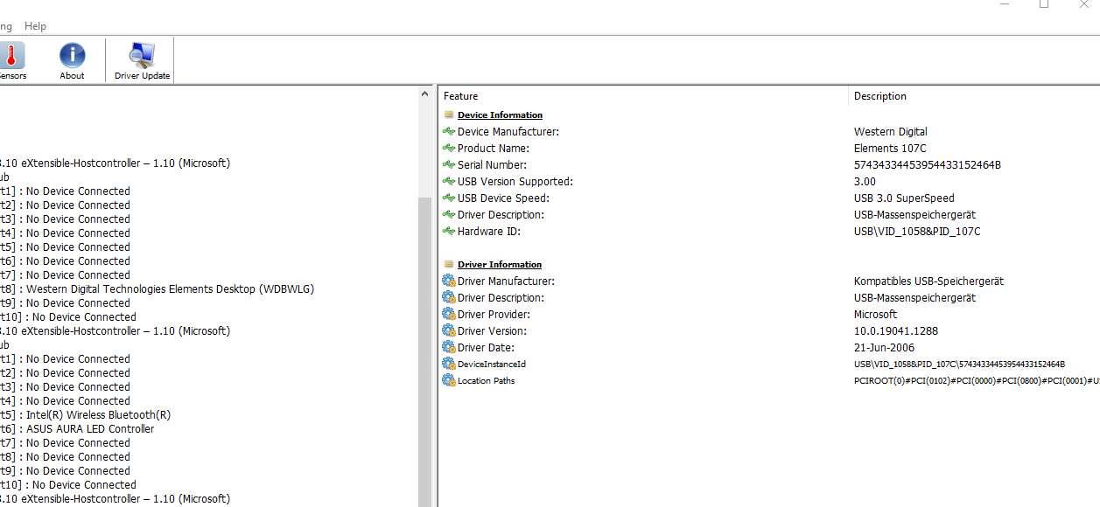
Task: Select the Western Digital Elements Desktop port row
Action: tap(158, 289)
